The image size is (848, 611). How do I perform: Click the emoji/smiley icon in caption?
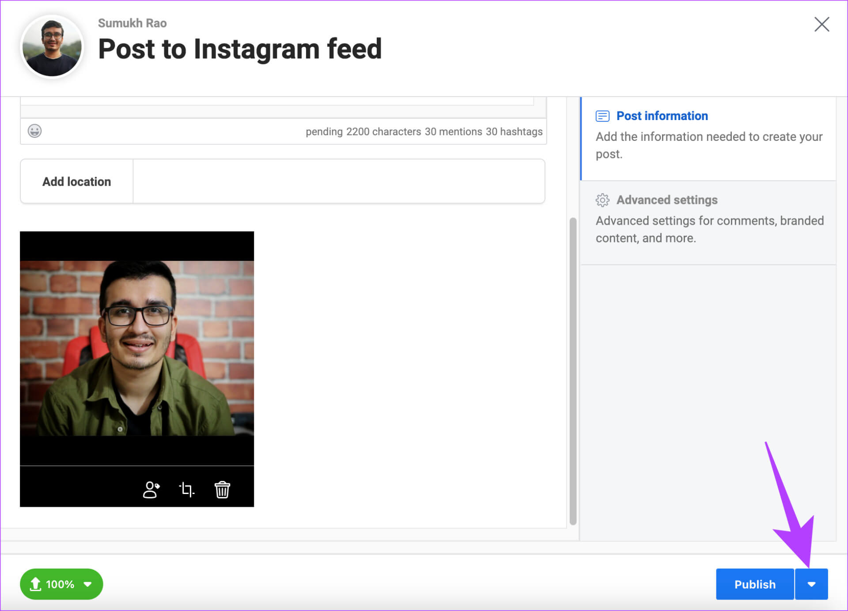pyautogui.click(x=34, y=130)
